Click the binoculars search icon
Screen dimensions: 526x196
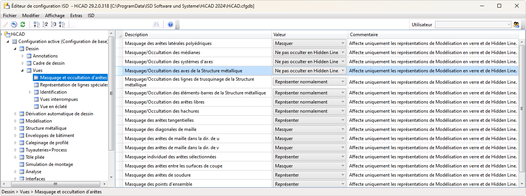point(156,24)
